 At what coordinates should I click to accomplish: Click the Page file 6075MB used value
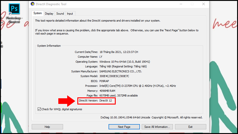[118, 96]
